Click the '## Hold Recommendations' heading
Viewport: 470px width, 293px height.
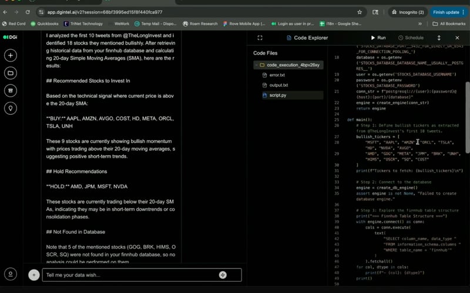tap(76, 171)
